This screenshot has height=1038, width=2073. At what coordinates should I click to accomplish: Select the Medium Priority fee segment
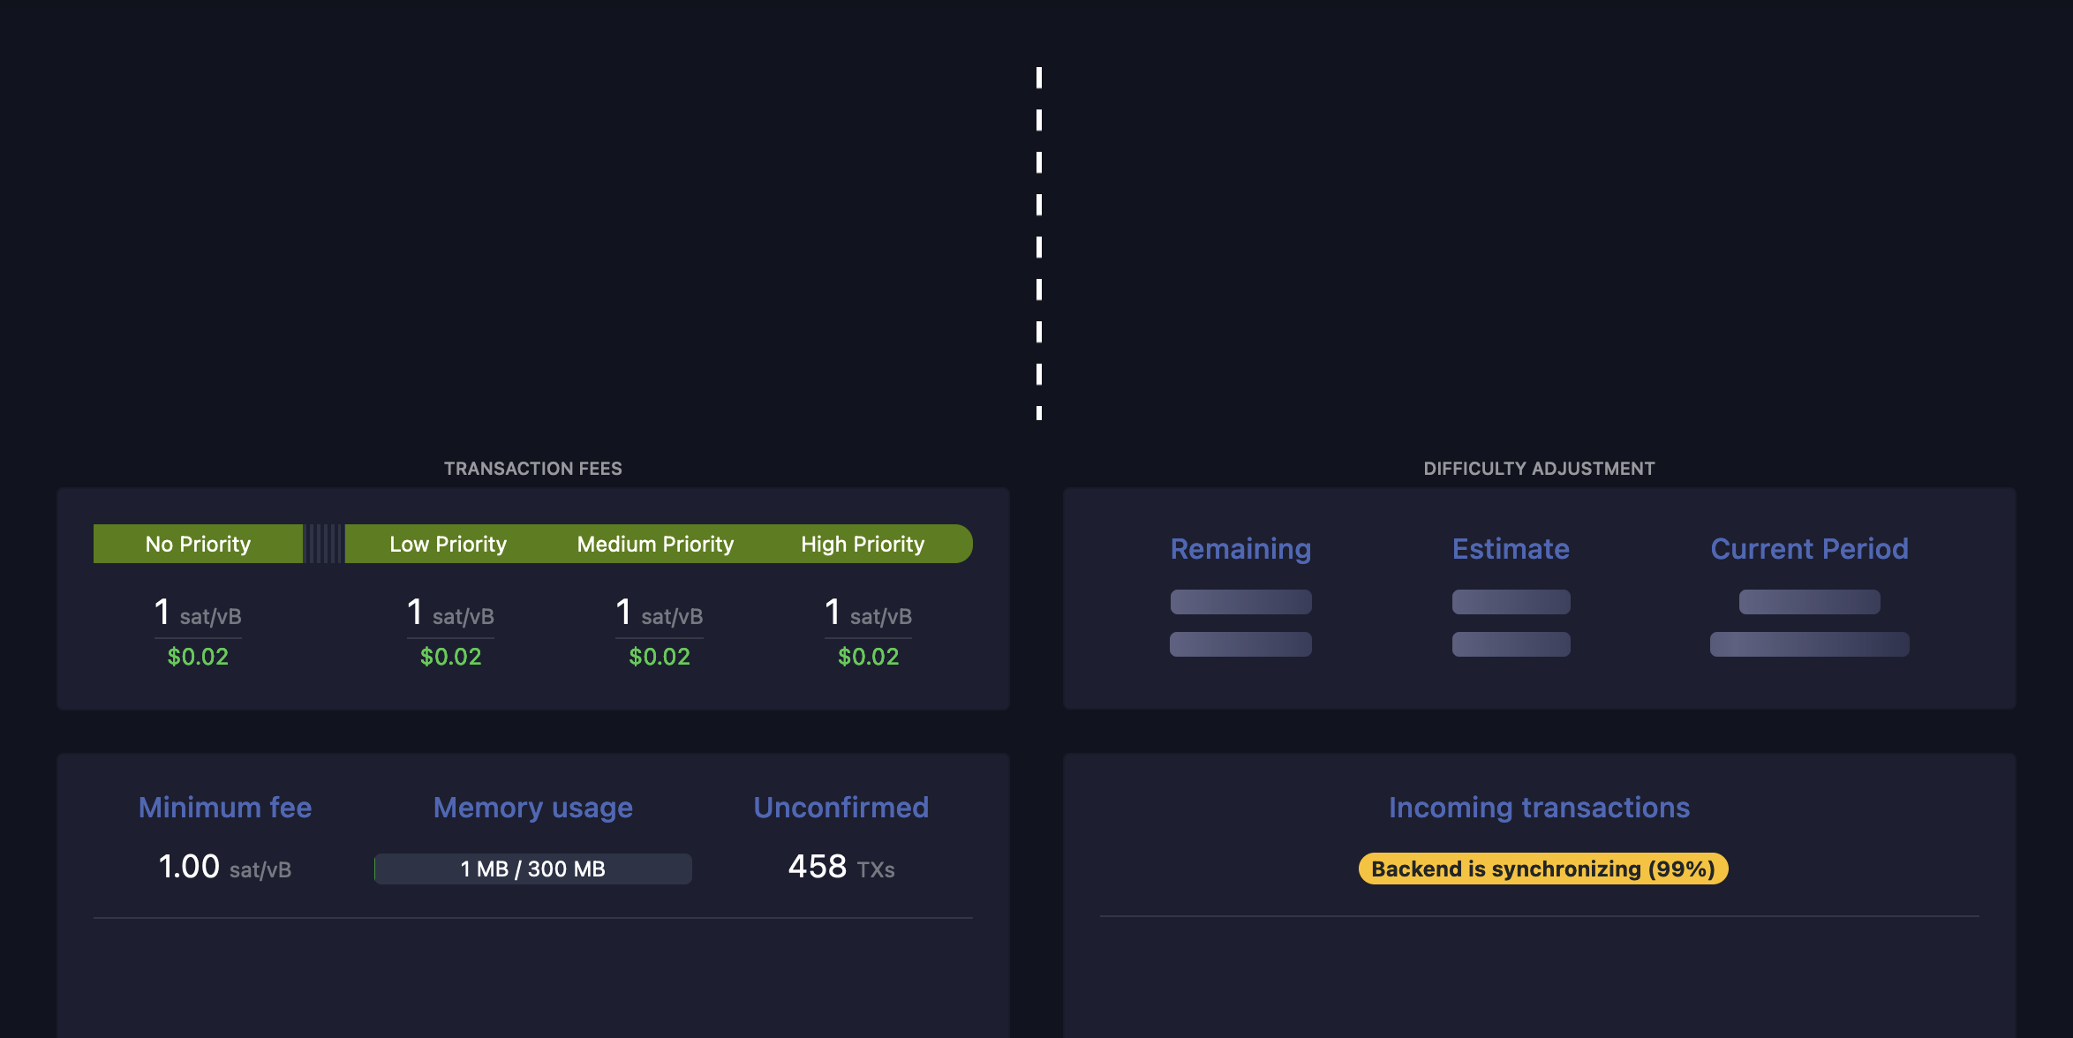(654, 544)
